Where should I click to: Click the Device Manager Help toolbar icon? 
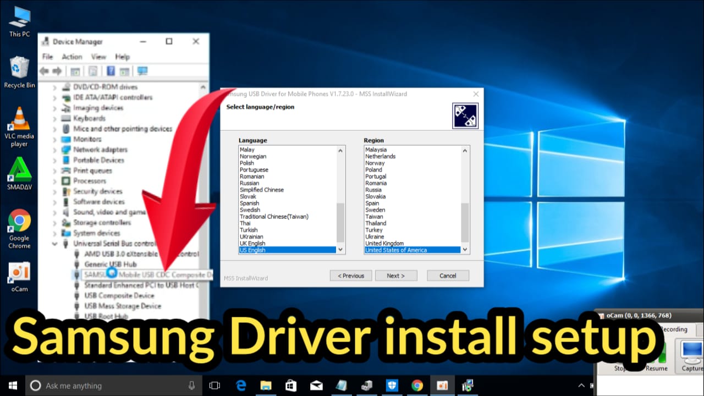coord(111,71)
